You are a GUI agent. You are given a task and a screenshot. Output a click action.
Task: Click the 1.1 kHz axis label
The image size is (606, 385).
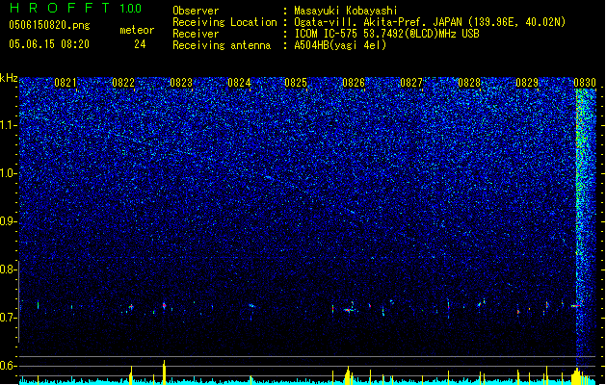(x=9, y=125)
